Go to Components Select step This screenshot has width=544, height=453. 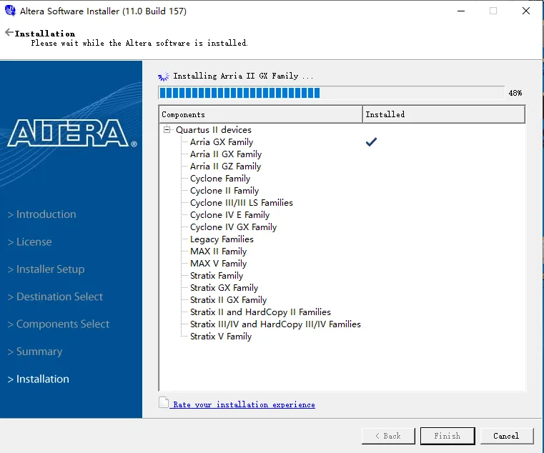[x=59, y=324]
